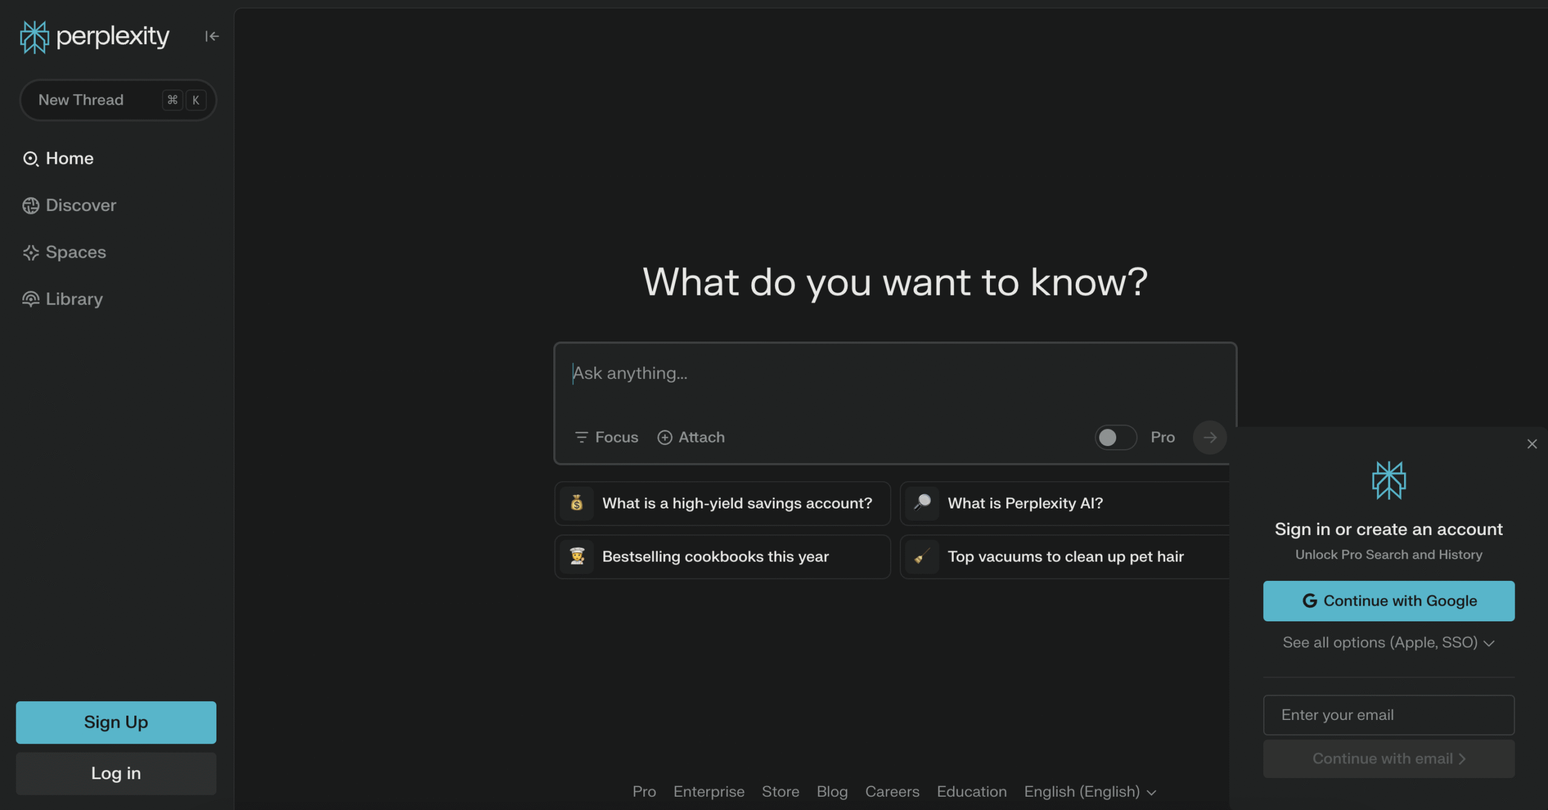
Task: Collapse the sidebar with arrow icon
Action: tap(212, 36)
